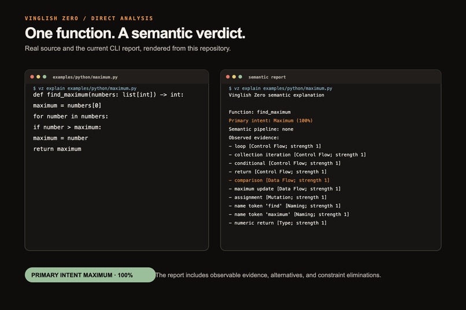Click the 'if number > maximum:' line
The height and width of the screenshot is (310, 466).
click(x=67, y=127)
